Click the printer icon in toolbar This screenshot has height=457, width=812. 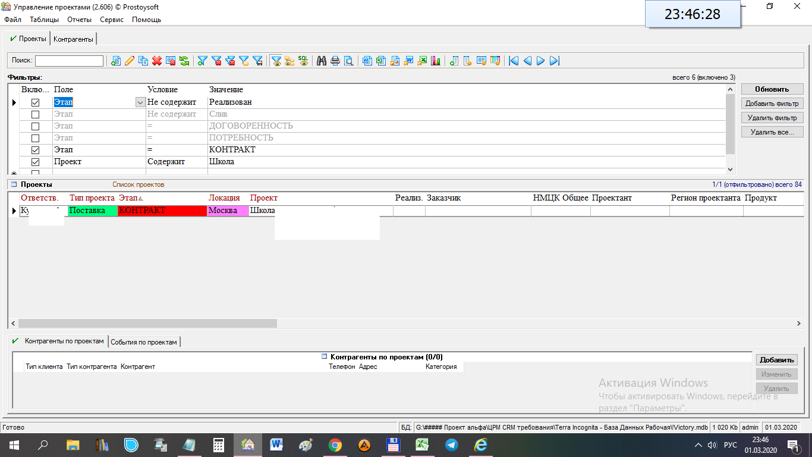[335, 61]
